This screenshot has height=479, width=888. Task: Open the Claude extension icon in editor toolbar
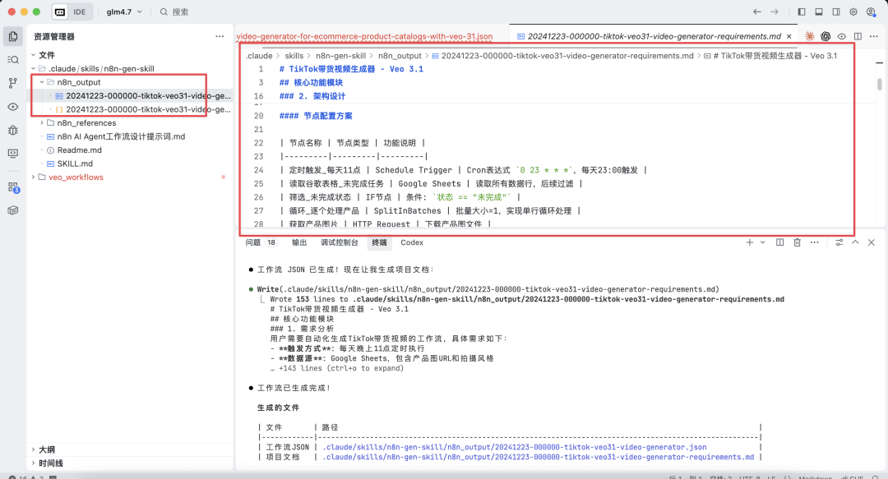810,36
